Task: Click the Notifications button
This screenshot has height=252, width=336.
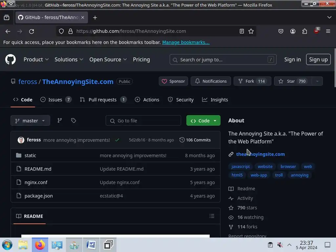Action: point(211,81)
